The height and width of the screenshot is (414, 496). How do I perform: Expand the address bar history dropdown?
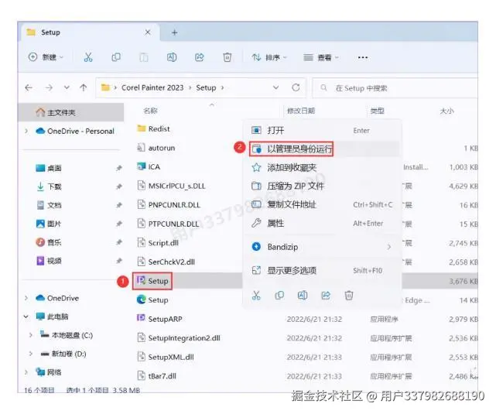(x=275, y=87)
